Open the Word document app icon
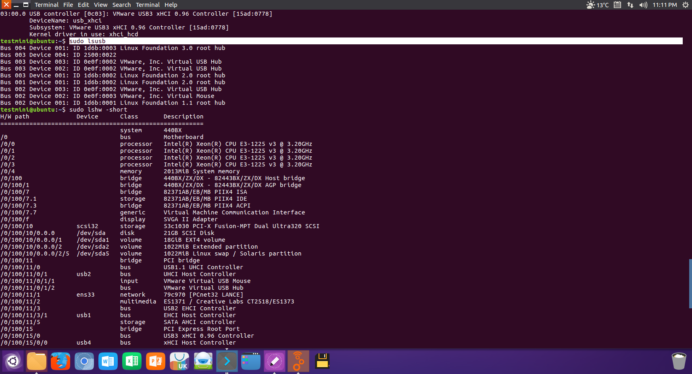Viewport: 692px width, 374px height. click(x=108, y=361)
